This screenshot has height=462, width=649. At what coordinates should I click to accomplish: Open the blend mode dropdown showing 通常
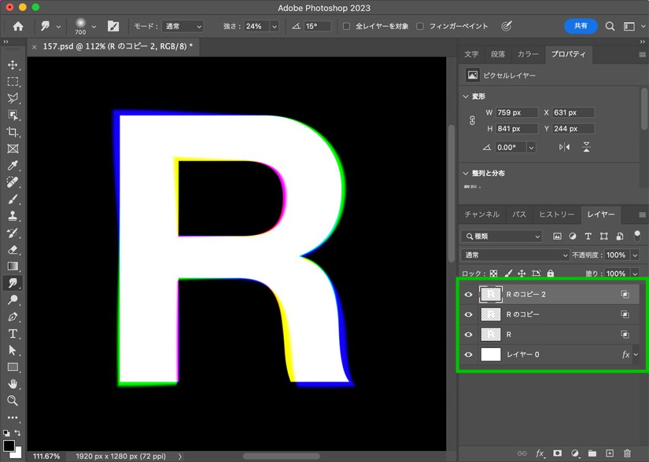coord(513,254)
